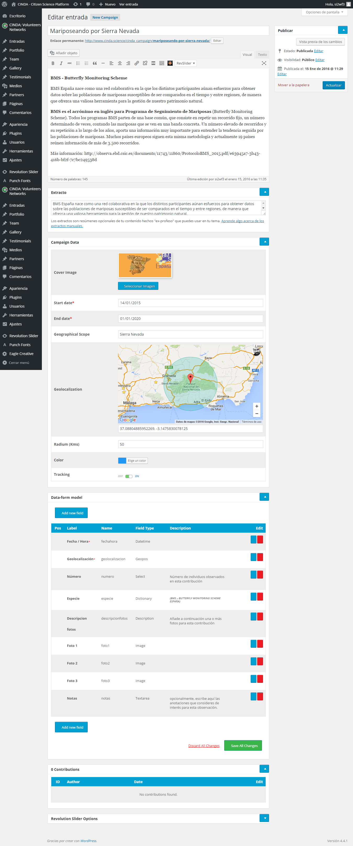This screenshot has height=846, width=353.
Task: Edit the permalink with Editar button
Action: click(217, 41)
